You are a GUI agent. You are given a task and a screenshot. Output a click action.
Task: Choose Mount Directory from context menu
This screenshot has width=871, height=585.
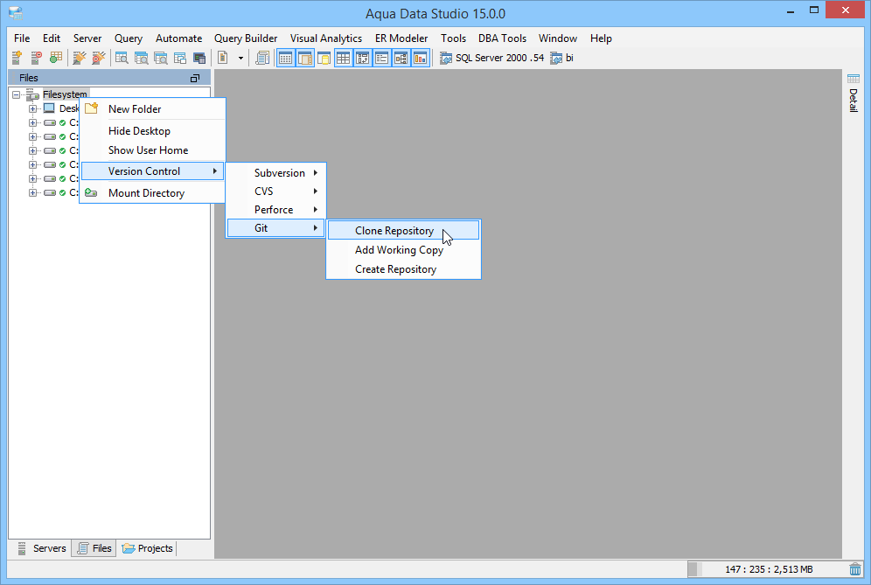153,192
